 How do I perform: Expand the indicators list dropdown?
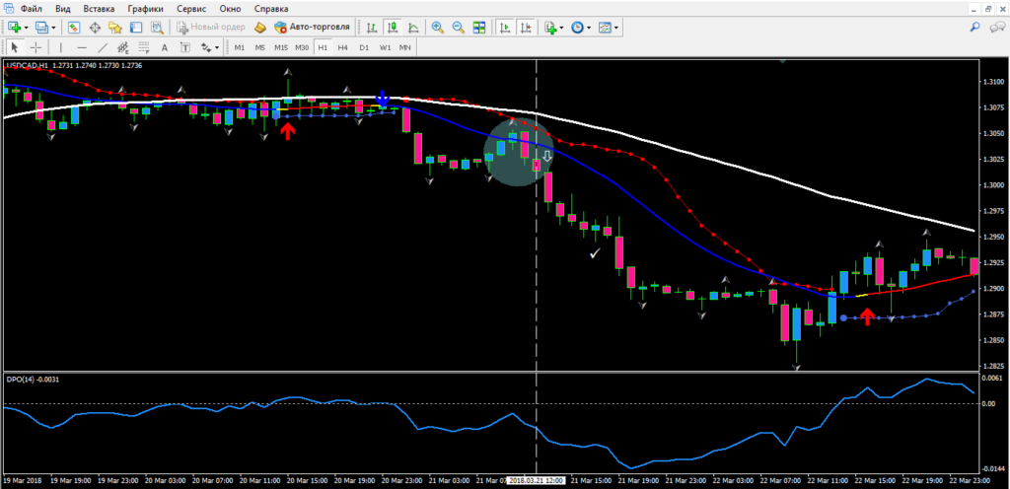[561, 28]
